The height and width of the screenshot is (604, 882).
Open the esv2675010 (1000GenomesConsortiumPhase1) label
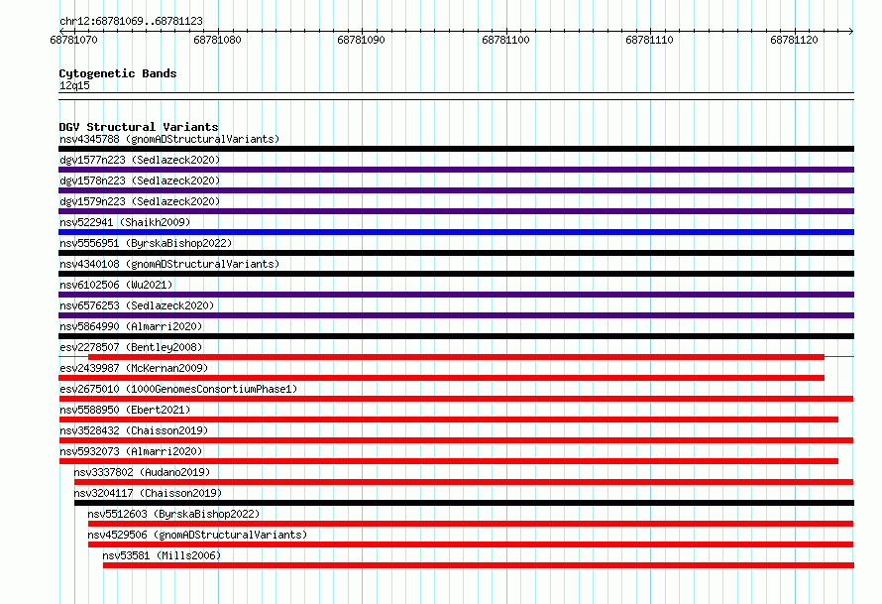(178, 389)
